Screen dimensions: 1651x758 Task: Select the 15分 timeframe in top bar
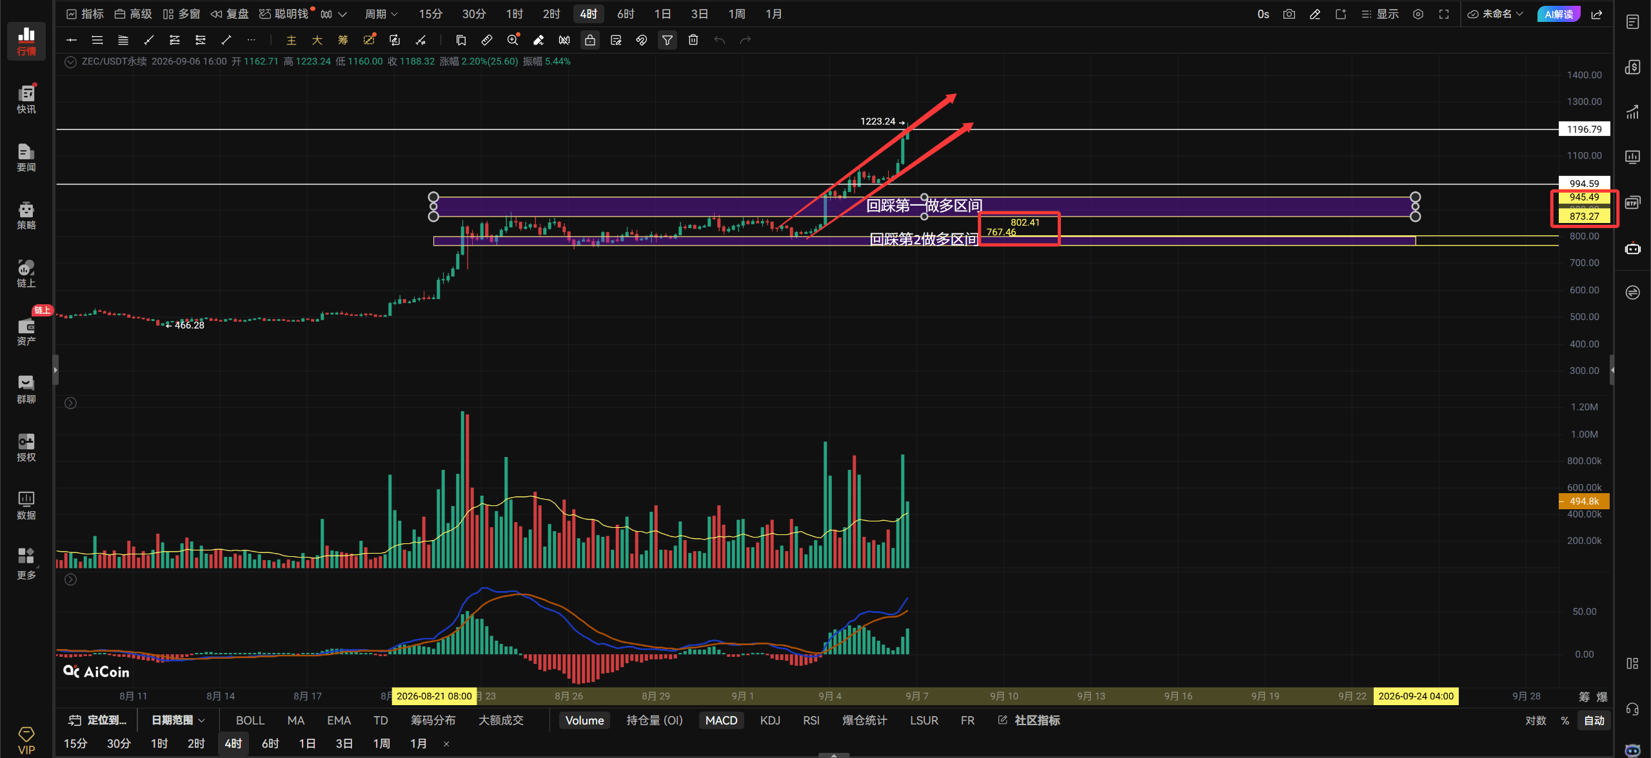[x=430, y=14]
